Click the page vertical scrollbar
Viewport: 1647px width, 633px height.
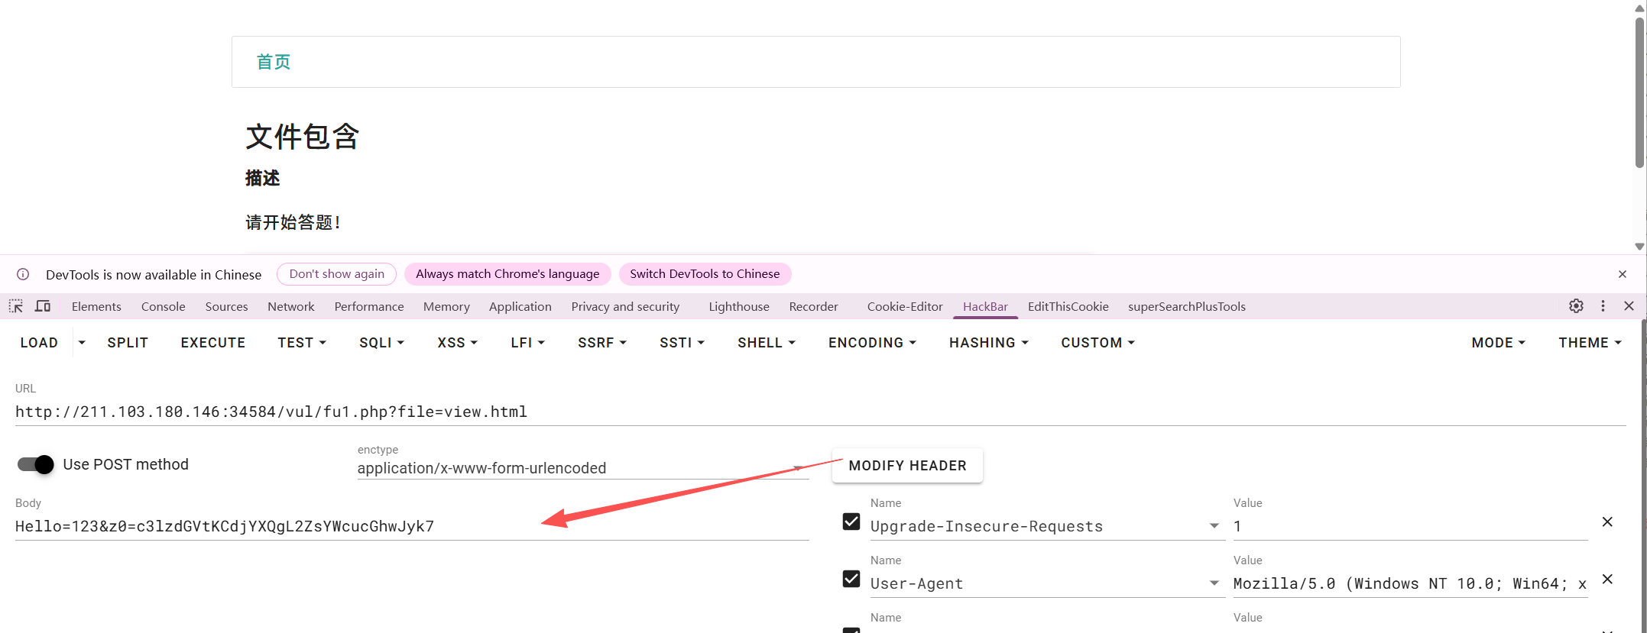[1639, 92]
